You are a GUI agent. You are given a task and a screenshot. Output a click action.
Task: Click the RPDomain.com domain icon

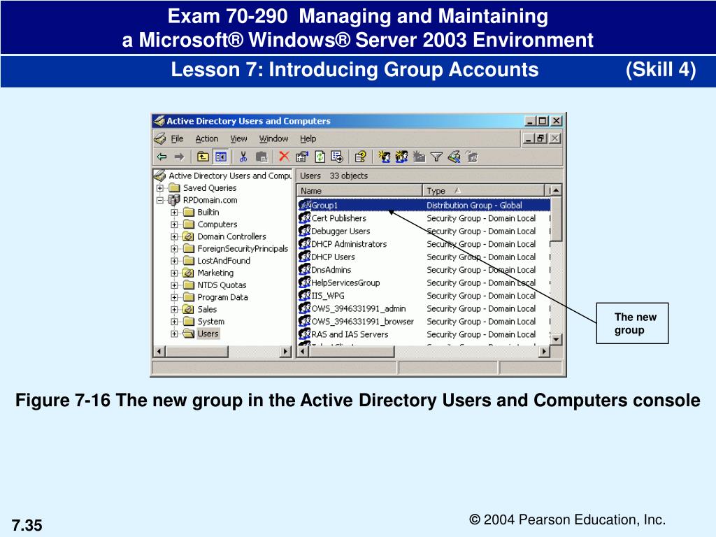click(x=174, y=200)
